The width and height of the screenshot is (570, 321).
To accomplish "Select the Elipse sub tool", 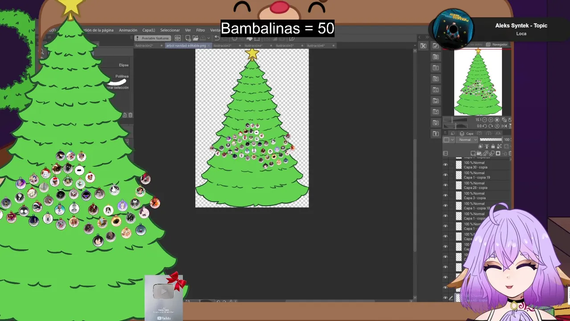I will (x=123, y=65).
